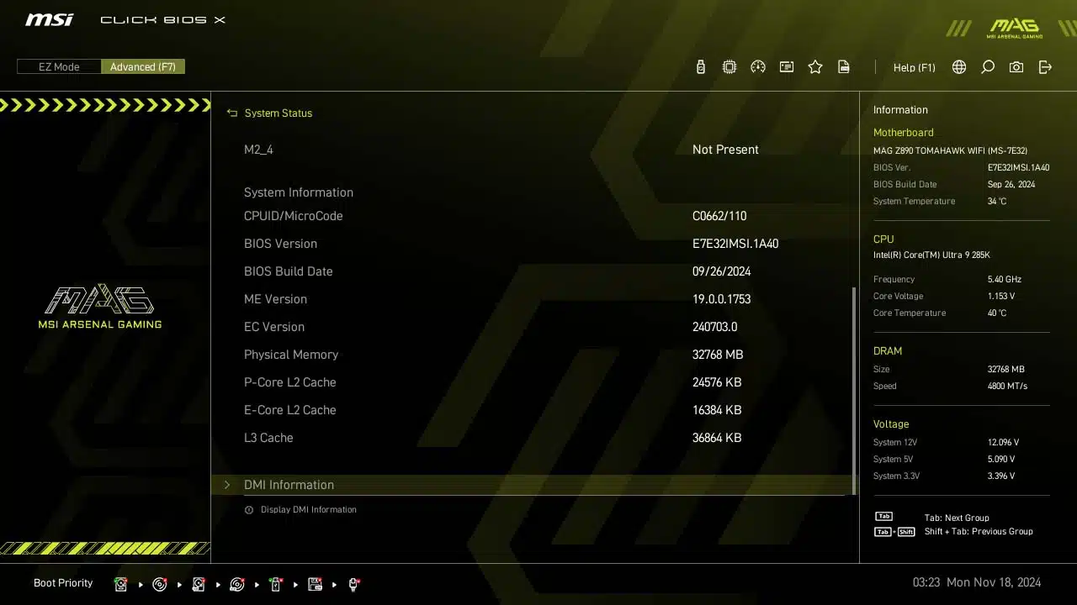1077x605 pixels.
Task: Click System 3.3V 3.396 V value
Action: coord(1001,476)
